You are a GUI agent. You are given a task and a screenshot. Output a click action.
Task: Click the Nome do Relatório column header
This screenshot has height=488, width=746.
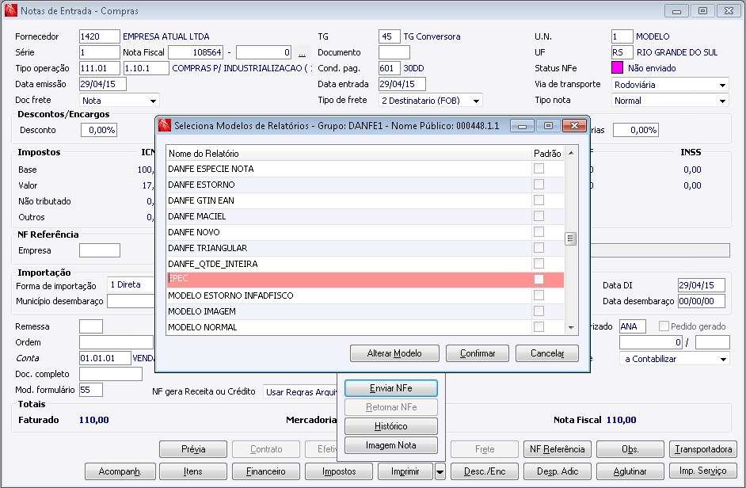point(348,154)
